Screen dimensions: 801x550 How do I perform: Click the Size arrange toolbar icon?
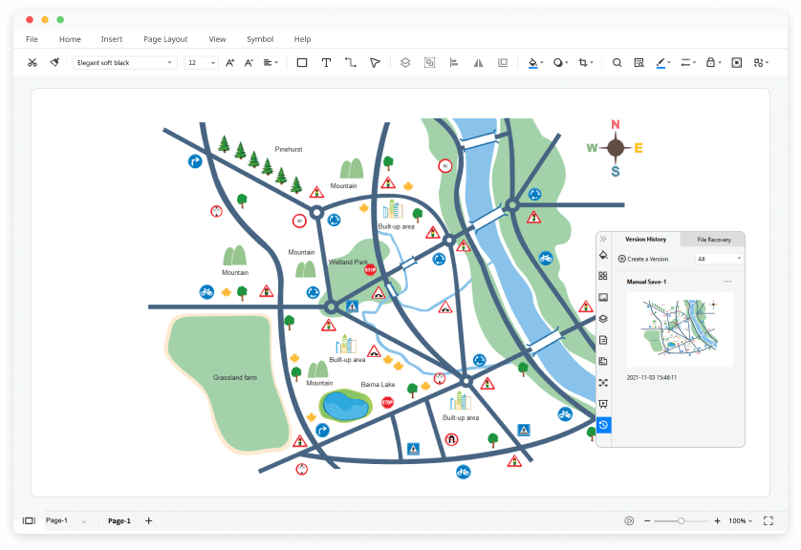coord(503,62)
